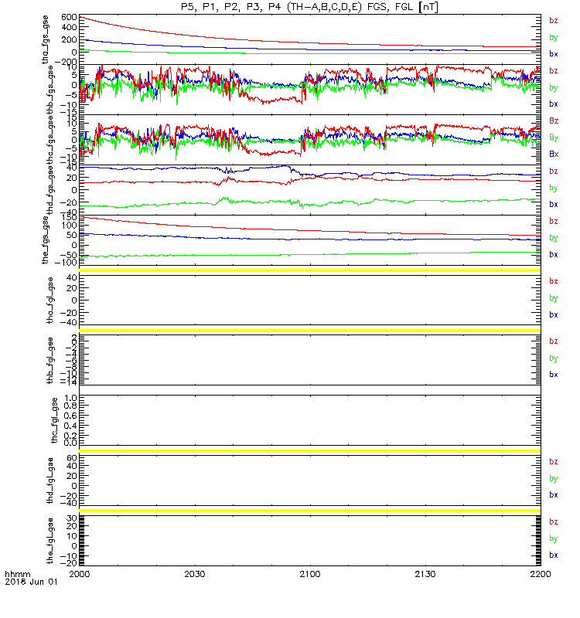Click the thb_fgl_gse y-axis label
The width and height of the screenshot is (580, 618).
50,360
